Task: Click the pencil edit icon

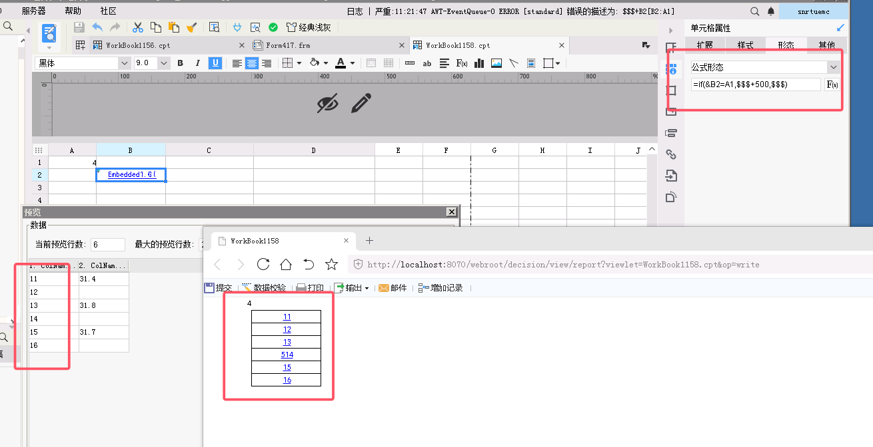Action: click(361, 103)
